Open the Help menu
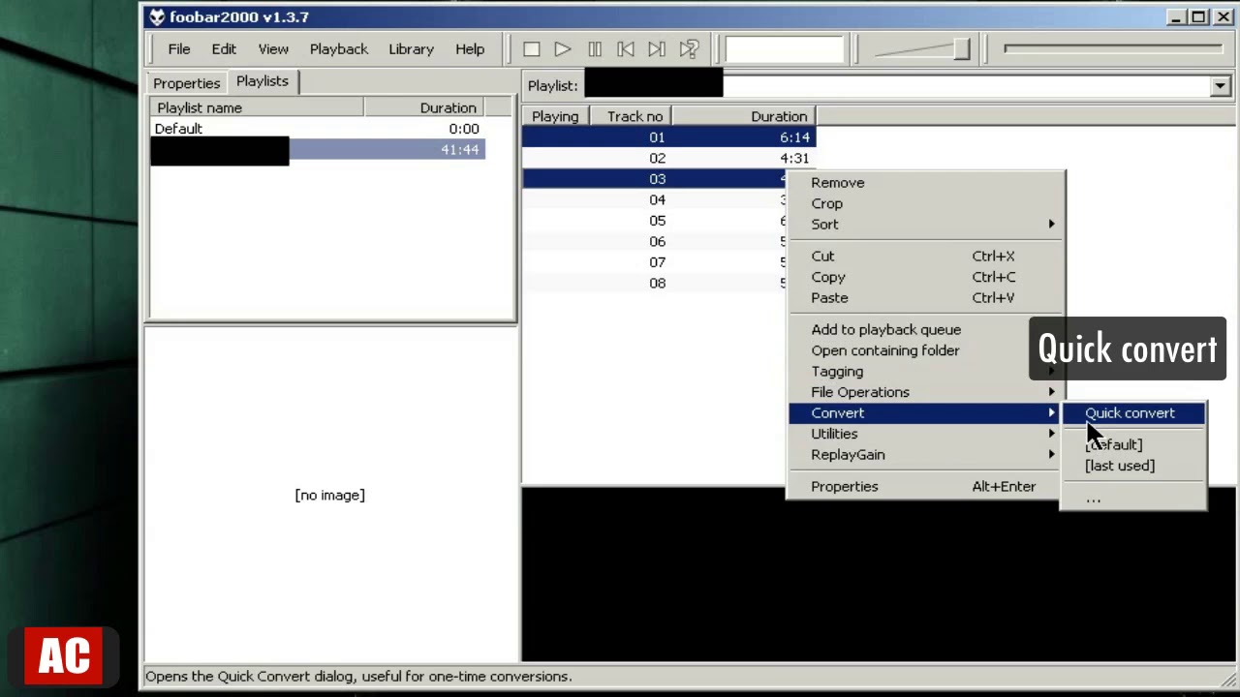Viewport: 1240px width, 697px height. click(x=470, y=49)
